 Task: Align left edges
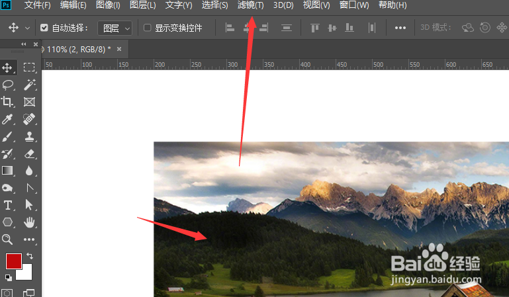pos(230,28)
